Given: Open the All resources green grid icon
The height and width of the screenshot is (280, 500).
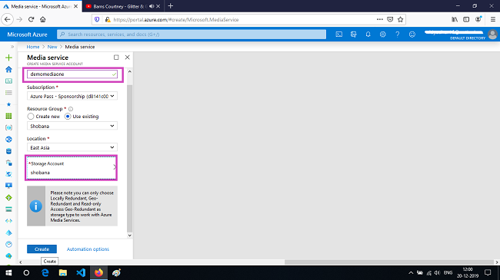Looking at the screenshot, I should pyautogui.click(x=8, y=116).
